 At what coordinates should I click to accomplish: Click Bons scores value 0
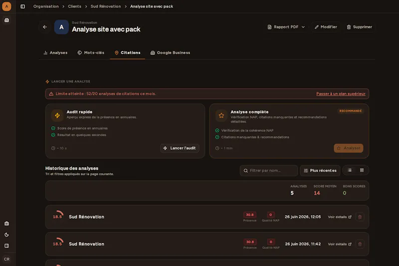pos(345,193)
